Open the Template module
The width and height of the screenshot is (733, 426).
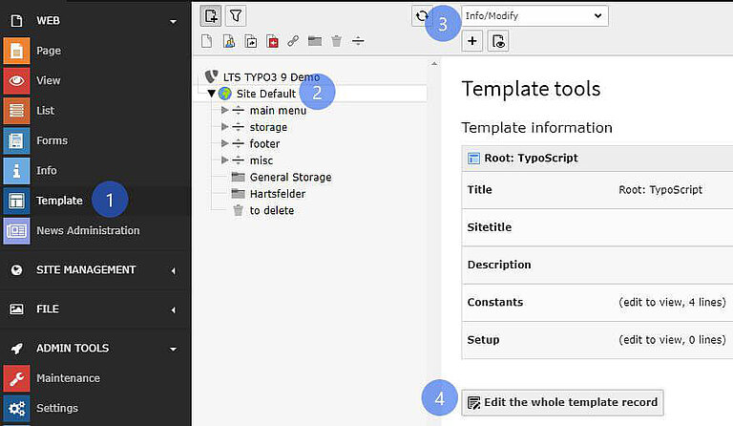pyautogui.click(x=59, y=201)
